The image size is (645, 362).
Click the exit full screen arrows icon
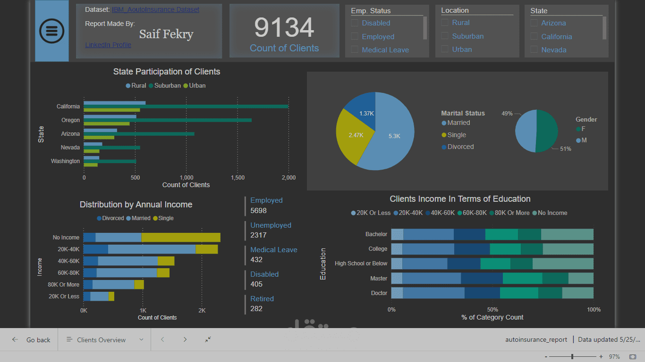pyautogui.click(x=208, y=339)
